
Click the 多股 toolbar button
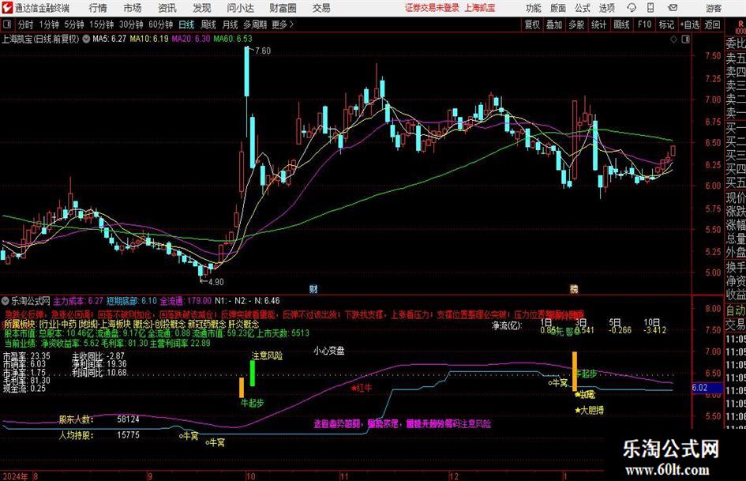pos(576,24)
